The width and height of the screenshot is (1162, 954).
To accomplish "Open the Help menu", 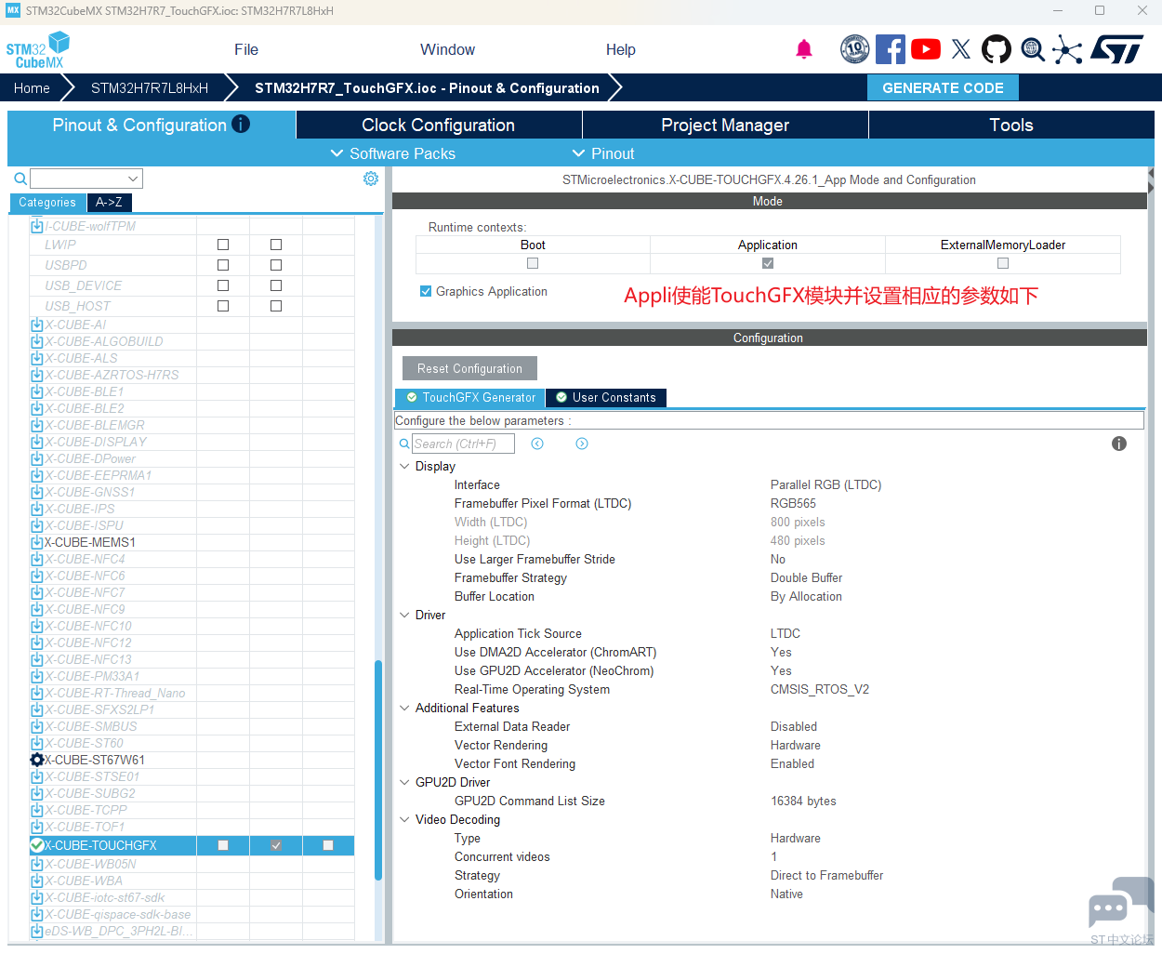I will 621,49.
